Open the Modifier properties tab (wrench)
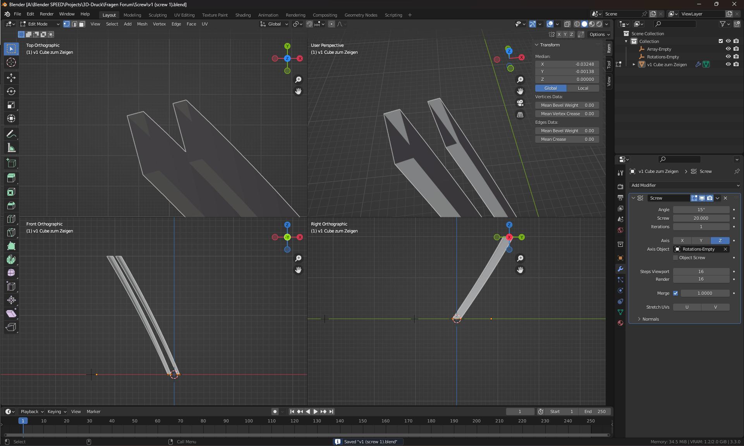 tap(620, 269)
